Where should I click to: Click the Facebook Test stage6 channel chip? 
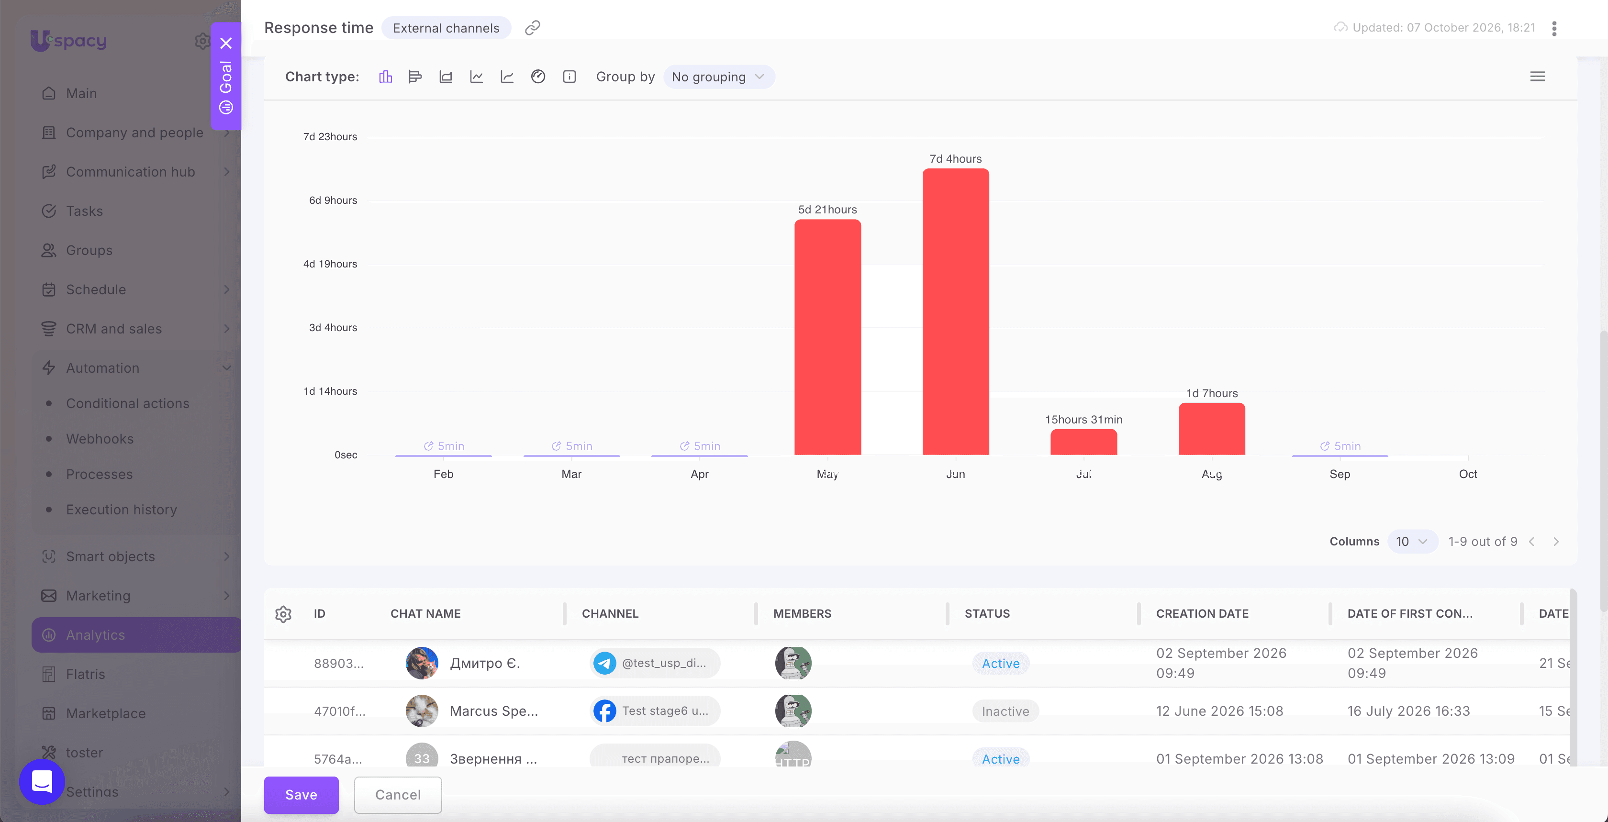pos(655,711)
